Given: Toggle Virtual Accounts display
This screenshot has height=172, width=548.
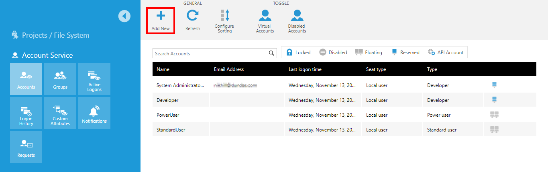Looking at the screenshot, I should click(x=265, y=21).
